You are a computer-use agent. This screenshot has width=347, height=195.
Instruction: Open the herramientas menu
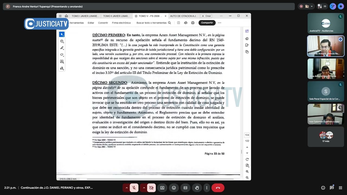pos(77,23)
